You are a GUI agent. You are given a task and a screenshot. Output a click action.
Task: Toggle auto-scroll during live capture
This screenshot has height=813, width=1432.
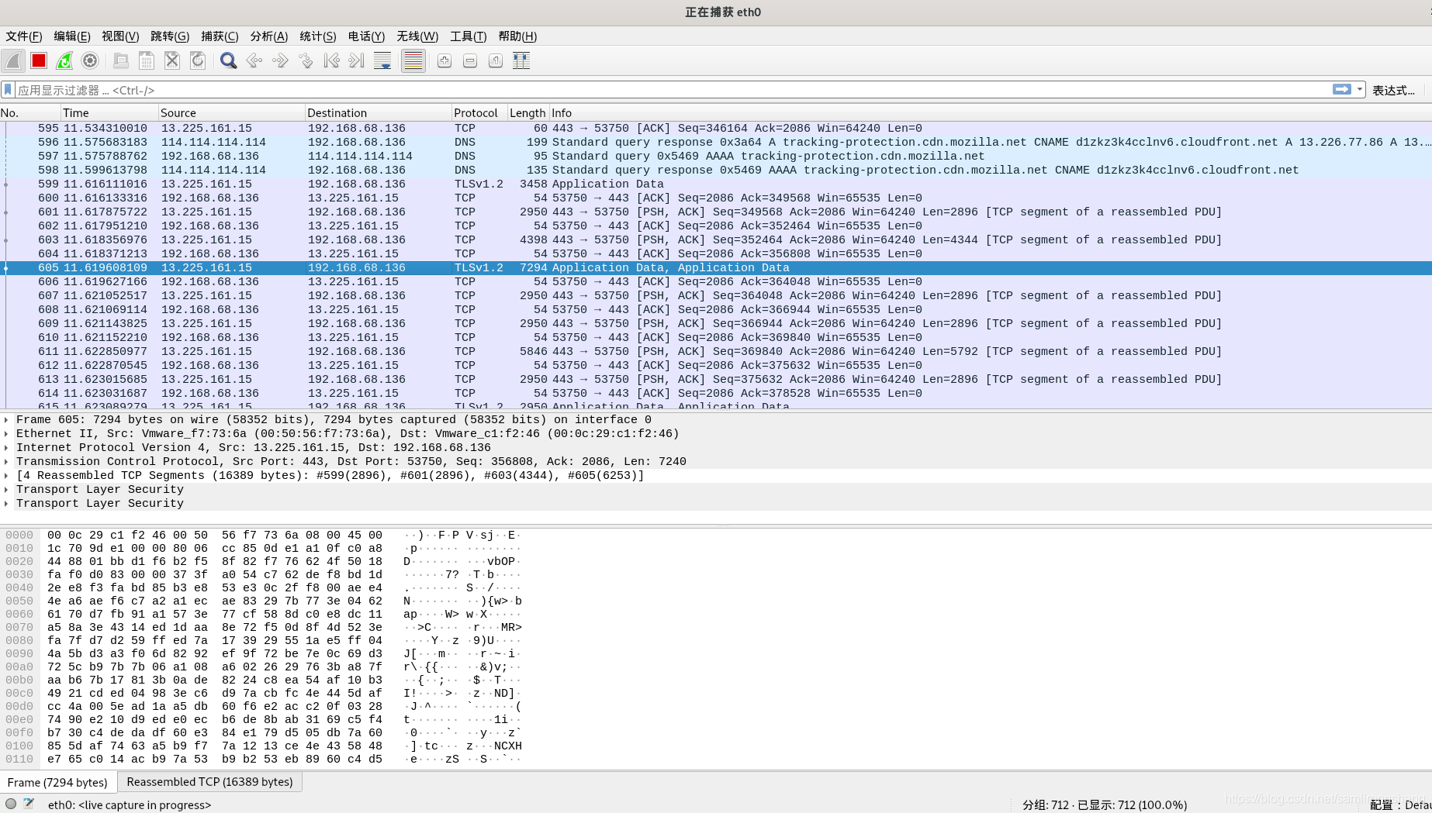click(x=382, y=60)
